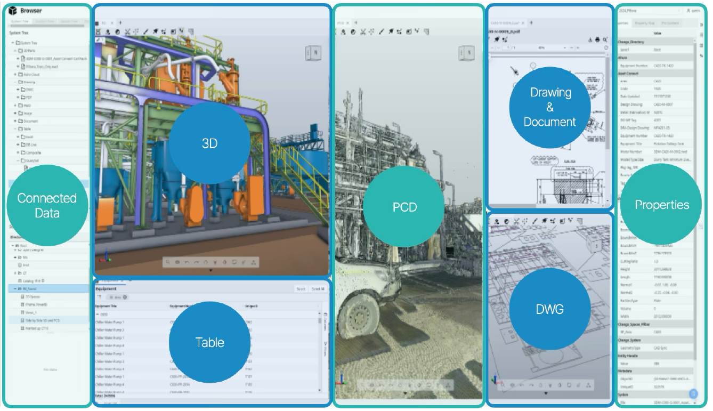The height and width of the screenshot is (411, 713).
Task: Click the view cube in the 3D viewer
Action: click(313, 53)
